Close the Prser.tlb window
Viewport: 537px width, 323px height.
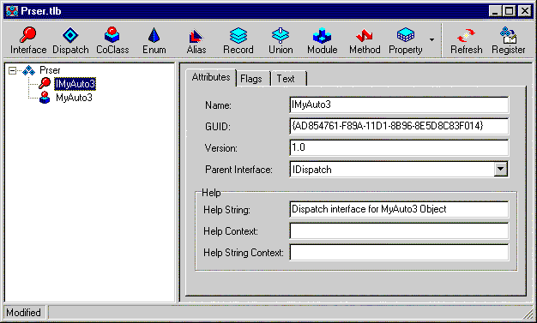pyautogui.click(x=525, y=11)
